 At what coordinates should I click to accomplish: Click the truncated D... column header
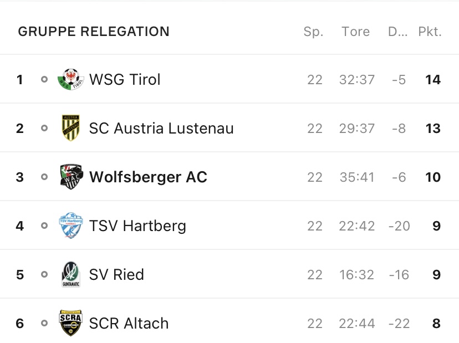[x=397, y=32]
